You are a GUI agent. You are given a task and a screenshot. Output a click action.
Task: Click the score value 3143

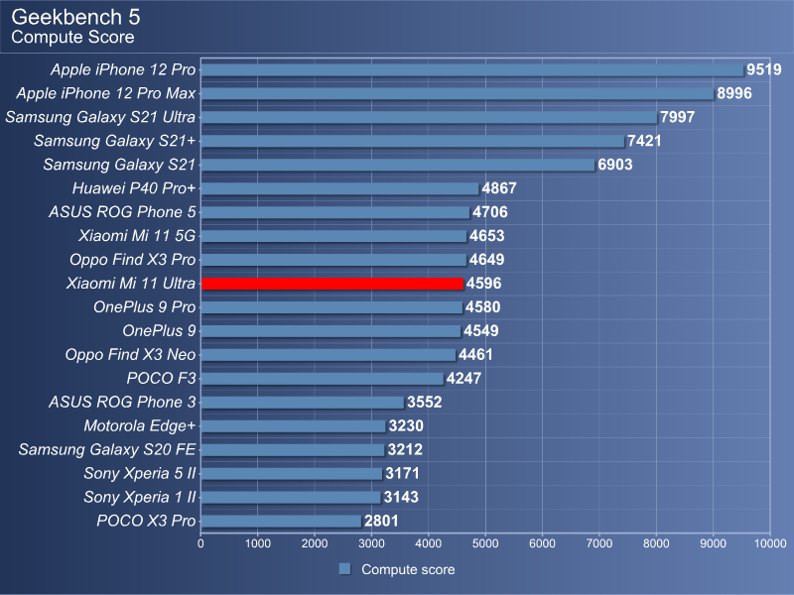pos(401,498)
